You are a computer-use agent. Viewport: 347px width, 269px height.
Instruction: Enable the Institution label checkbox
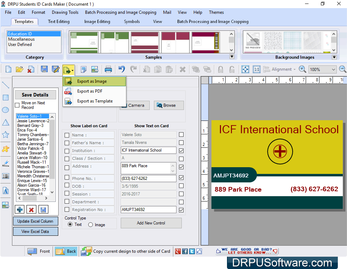coord(67,150)
